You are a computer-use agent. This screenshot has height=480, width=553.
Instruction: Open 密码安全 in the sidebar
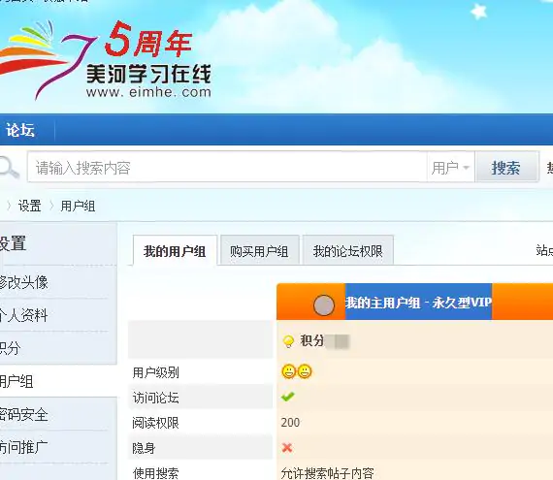click(x=24, y=414)
